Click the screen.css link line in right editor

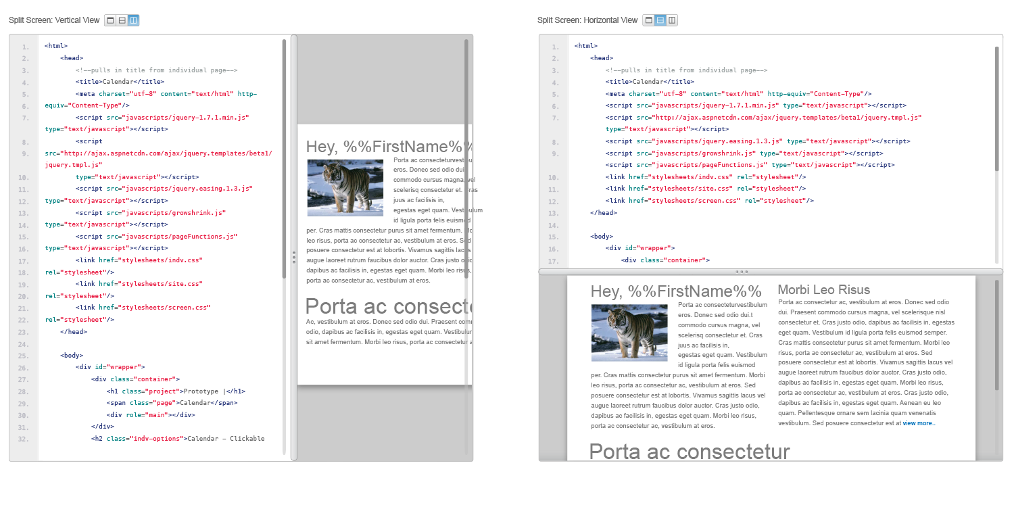710,201
